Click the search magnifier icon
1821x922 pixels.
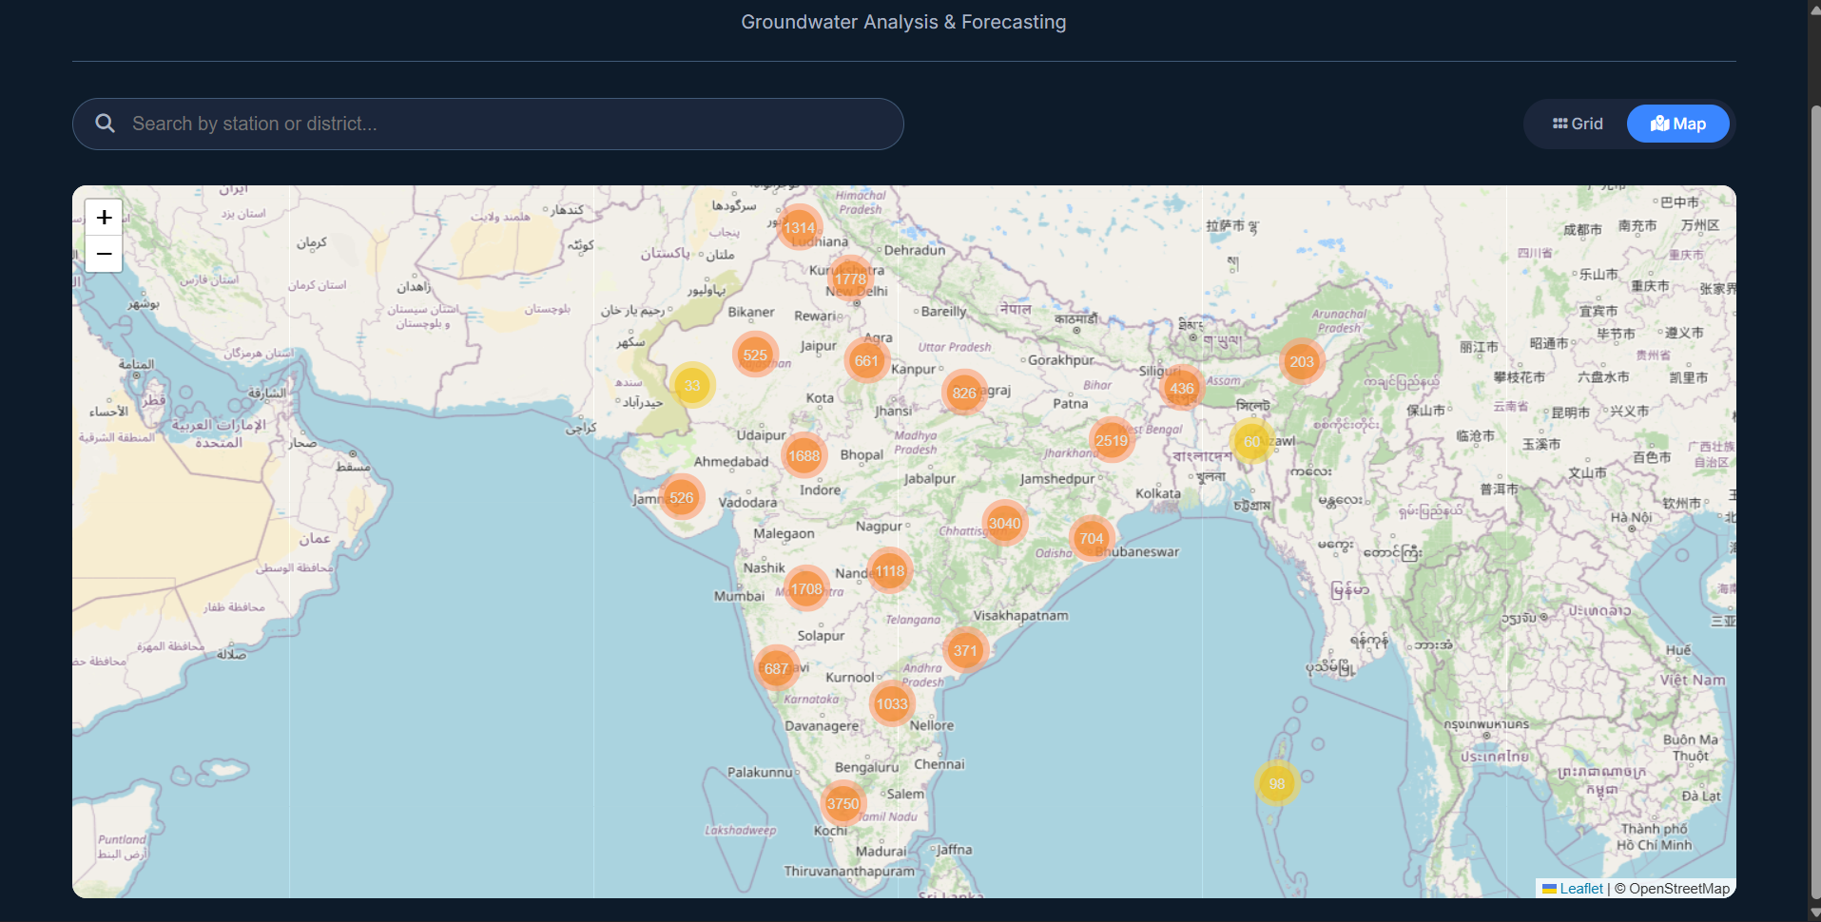point(106,124)
